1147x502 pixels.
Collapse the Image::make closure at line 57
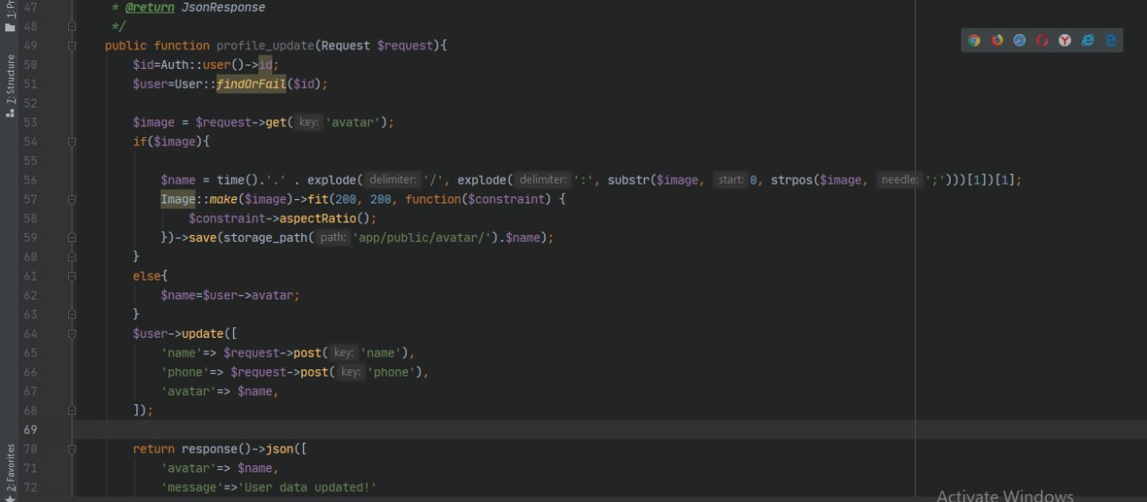point(72,199)
